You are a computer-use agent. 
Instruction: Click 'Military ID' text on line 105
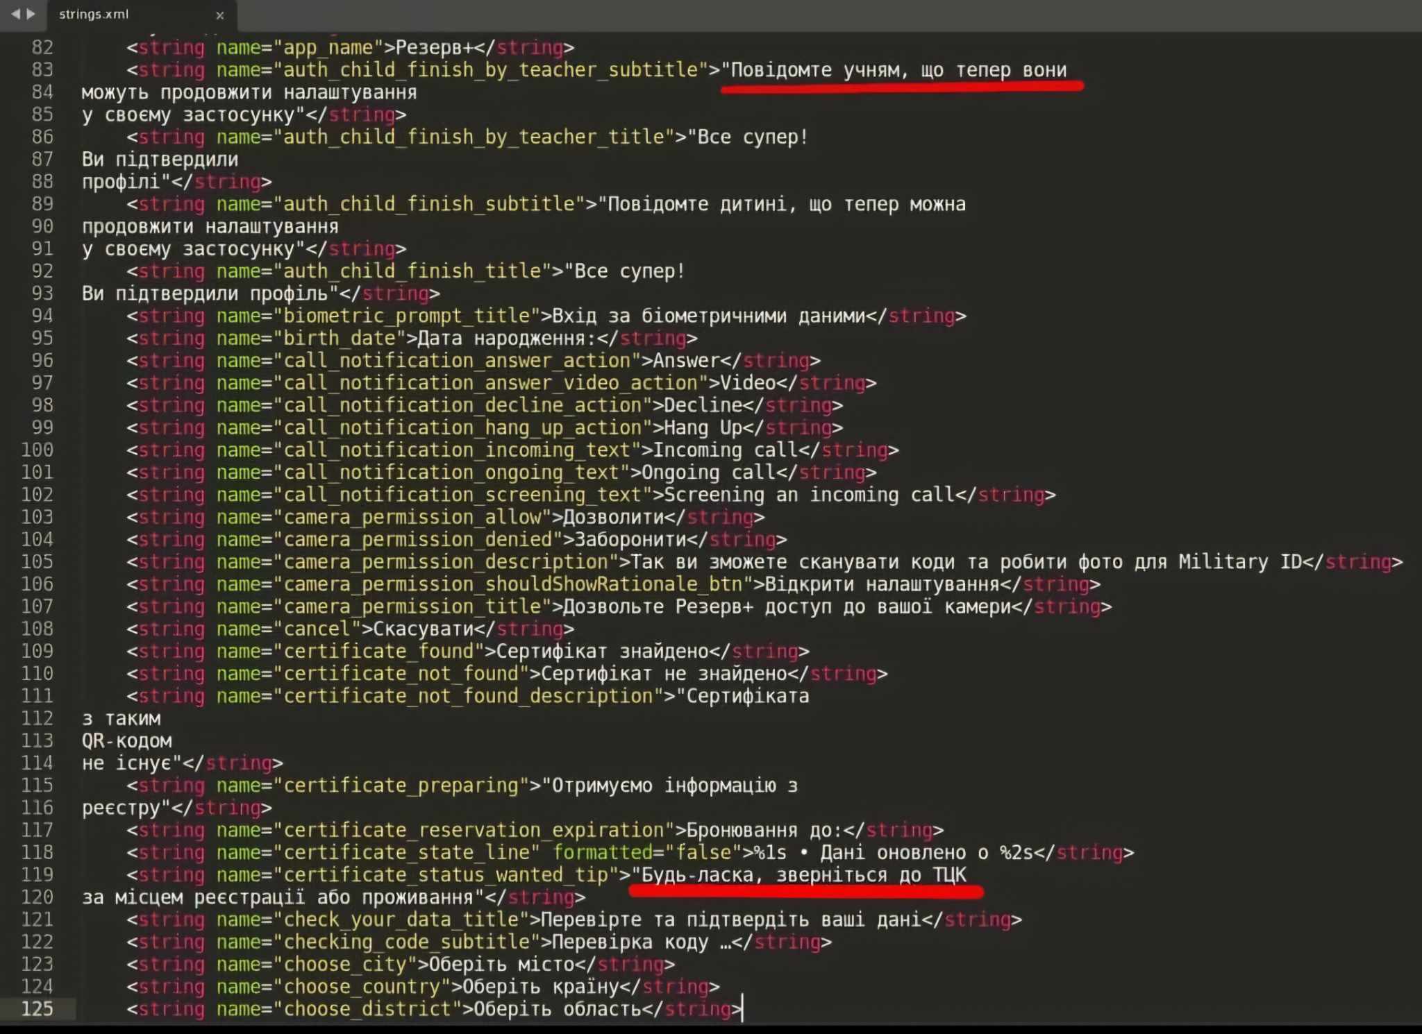pyautogui.click(x=1240, y=562)
